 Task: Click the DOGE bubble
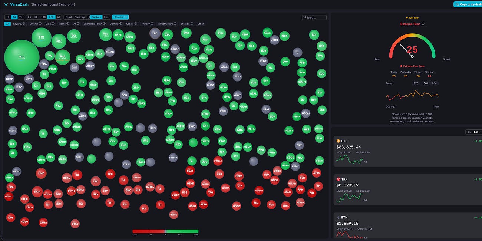(130, 37)
